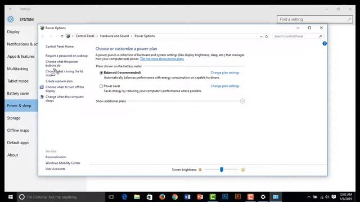Click the Search Control Panel field
Viewport: 360px width, 202px height.
click(298, 36)
